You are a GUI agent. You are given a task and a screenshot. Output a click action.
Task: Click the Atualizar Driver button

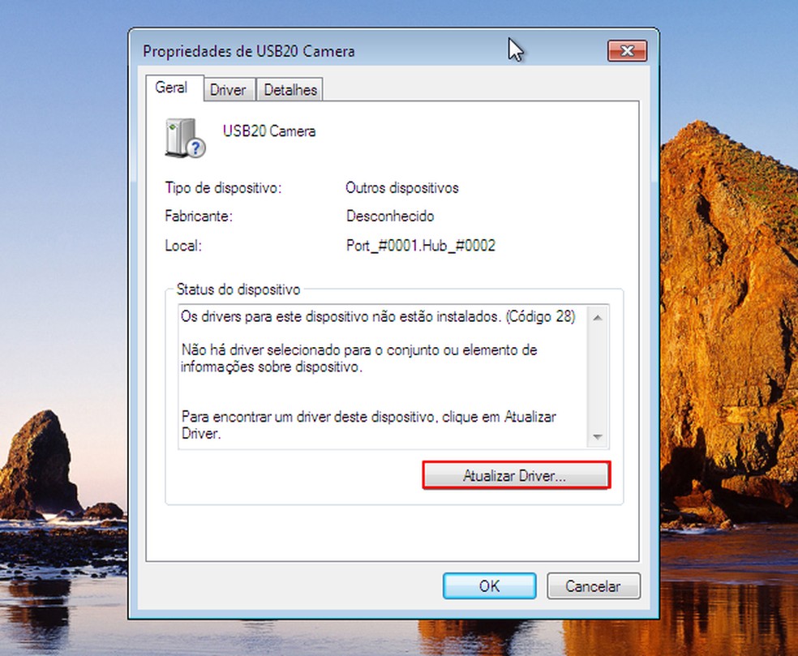pyautogui.click(x=515, y=475)
